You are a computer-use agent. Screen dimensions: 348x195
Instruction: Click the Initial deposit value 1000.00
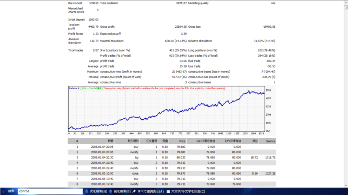point(94,19)
